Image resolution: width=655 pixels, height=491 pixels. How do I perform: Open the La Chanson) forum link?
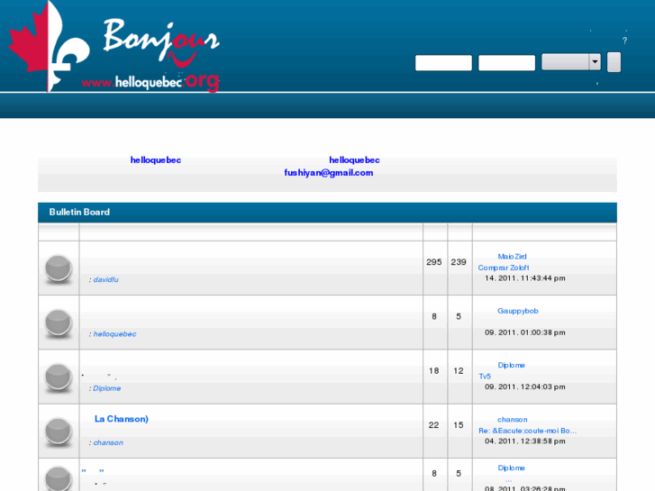click(122, 419)
